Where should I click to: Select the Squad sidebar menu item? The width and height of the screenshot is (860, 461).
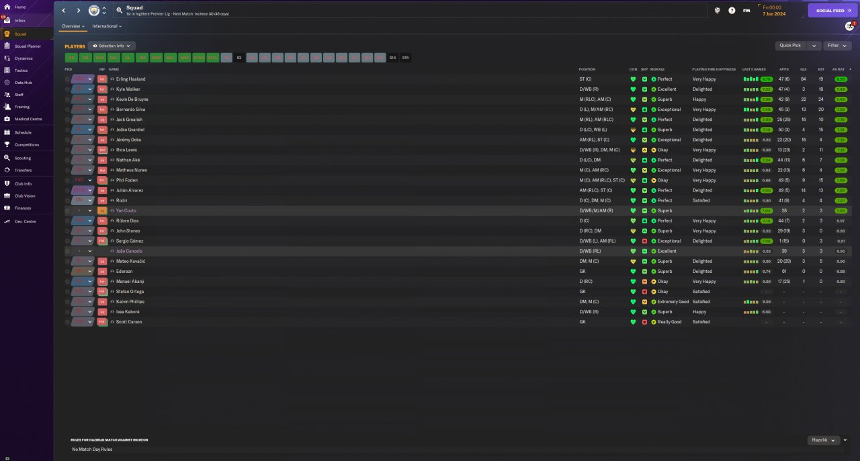(27, 34)
